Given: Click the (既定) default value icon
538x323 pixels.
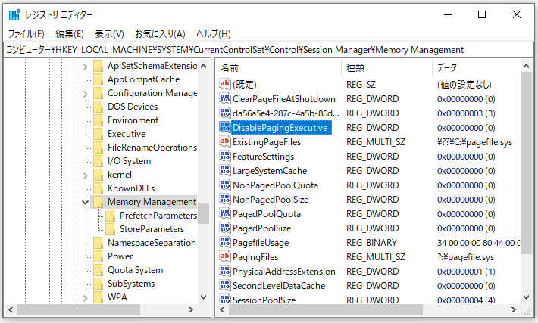Looking at the screenshot, I should [x=225, y=84].
